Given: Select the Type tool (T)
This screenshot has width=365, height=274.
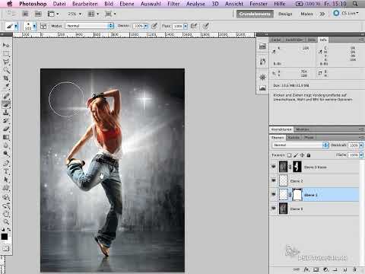Looking at the screenshot, I should 6,171.
